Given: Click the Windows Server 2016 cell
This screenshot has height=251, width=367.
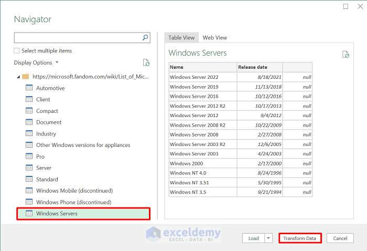Looking at the screenshot, I should [203, 96].
